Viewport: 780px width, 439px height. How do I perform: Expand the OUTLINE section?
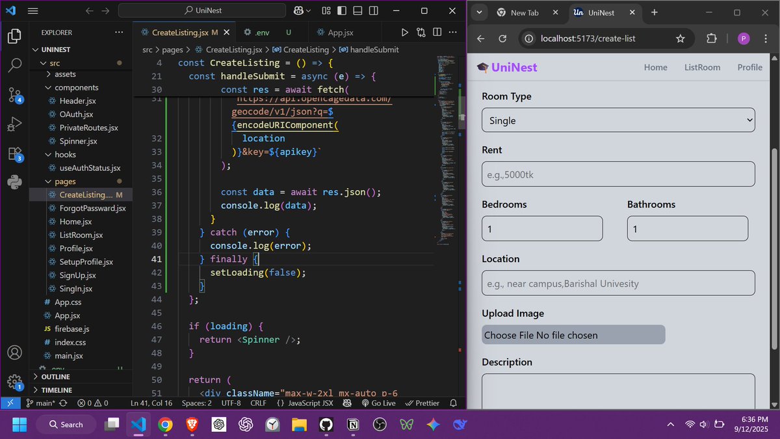(55, 377)
